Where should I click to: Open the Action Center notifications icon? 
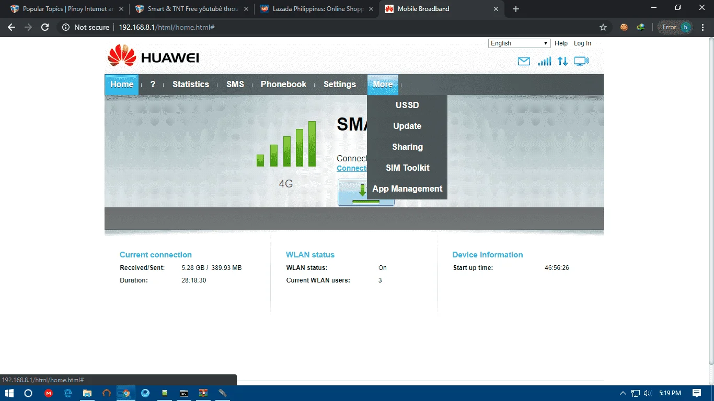tap(697, 393)
